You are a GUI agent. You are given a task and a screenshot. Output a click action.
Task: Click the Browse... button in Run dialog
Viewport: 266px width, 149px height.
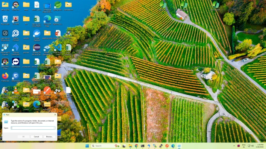pos(49,137)
